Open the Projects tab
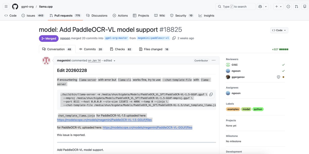This screenshot has width=309, height=154. (141, 15)
